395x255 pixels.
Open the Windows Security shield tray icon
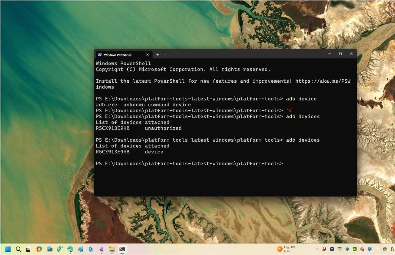click(x=347, y=249)
